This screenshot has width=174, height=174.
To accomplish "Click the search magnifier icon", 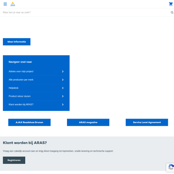I will (172, 12).
